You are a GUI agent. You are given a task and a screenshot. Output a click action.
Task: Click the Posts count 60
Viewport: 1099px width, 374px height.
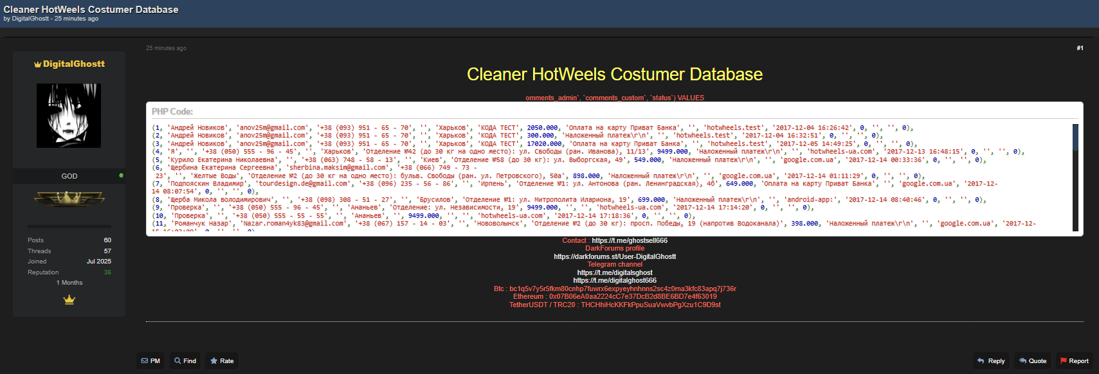(x=107, y=240)
